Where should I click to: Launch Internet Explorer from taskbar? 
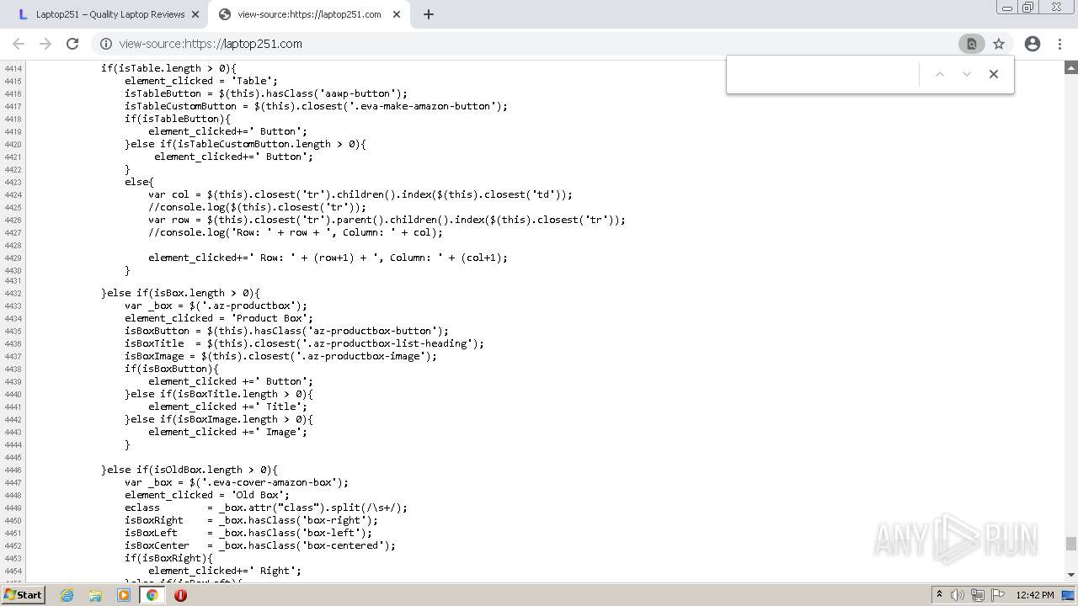click(67, 595)
